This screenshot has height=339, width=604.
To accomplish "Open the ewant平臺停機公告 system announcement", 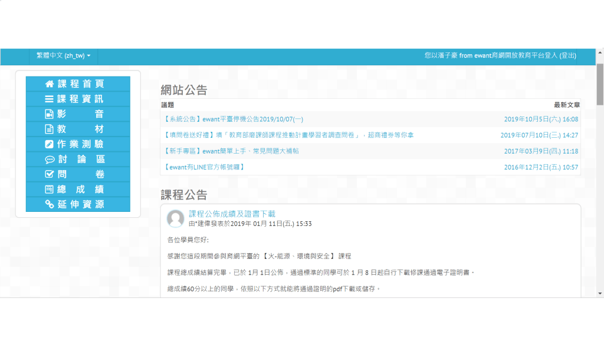I will coord(234,119).
